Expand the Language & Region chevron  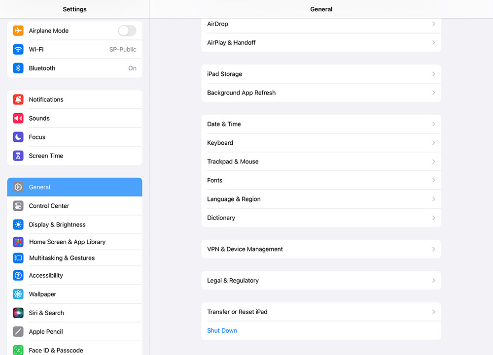tap(433, 199)
